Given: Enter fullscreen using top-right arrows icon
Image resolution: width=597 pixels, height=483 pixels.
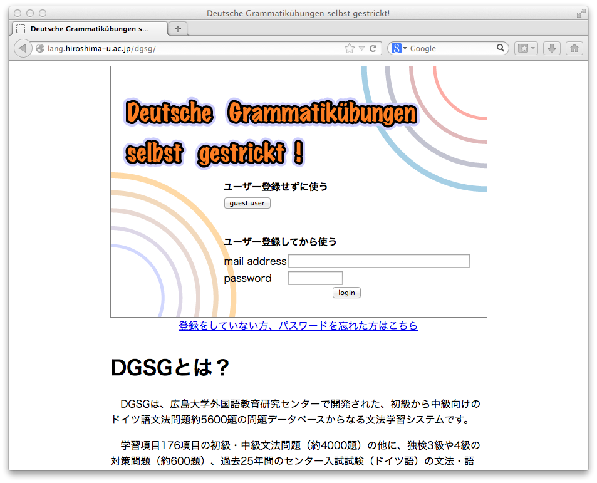Looking at the screenshot, I should 580,13.
